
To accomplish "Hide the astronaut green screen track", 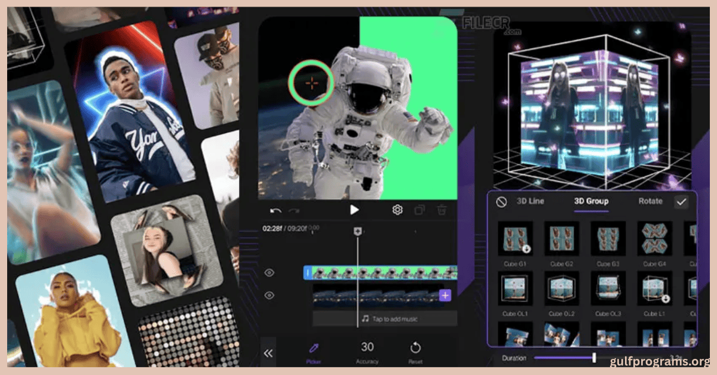I will point(269,273).
